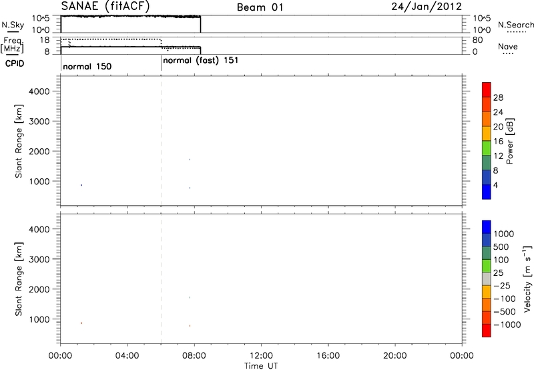534x370 pixels.
Task: Click the SANAE (fitACF) plot title
Action: click(x=105, y=7)
